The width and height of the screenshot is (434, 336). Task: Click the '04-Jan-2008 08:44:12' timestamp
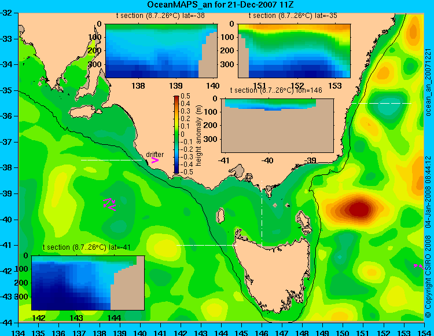428,192
